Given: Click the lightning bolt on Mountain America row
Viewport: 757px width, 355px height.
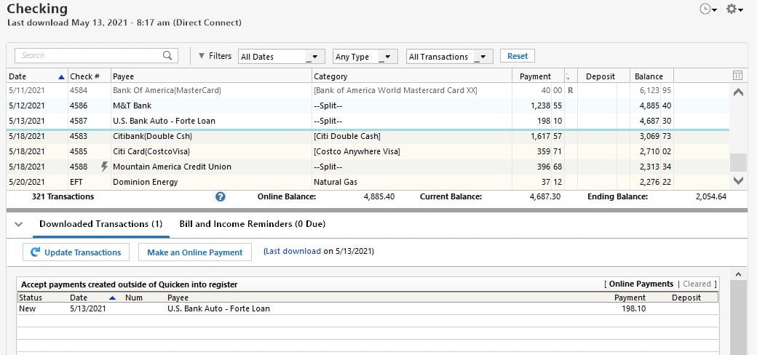Looking at the screenshot, I should click(104, 167).
